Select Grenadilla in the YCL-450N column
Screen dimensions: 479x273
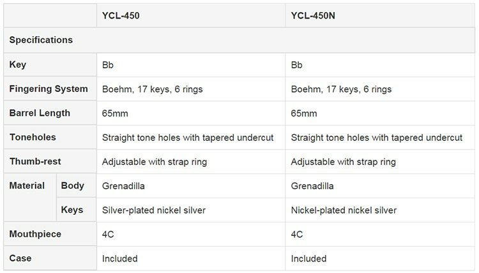click(x=312, y=186)
